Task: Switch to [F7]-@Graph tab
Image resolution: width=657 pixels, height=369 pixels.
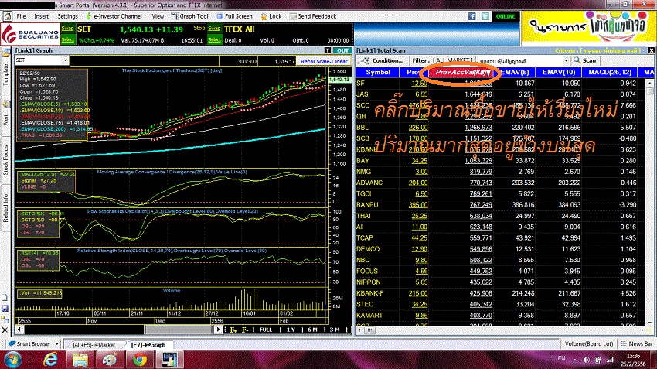Action: pyautogui.click(x=148, y=345)
